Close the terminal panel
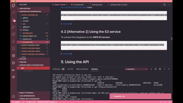183x103 pixels. coord(169,69)
